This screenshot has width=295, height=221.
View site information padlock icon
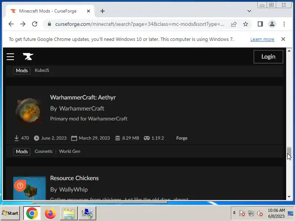[49, 24]
